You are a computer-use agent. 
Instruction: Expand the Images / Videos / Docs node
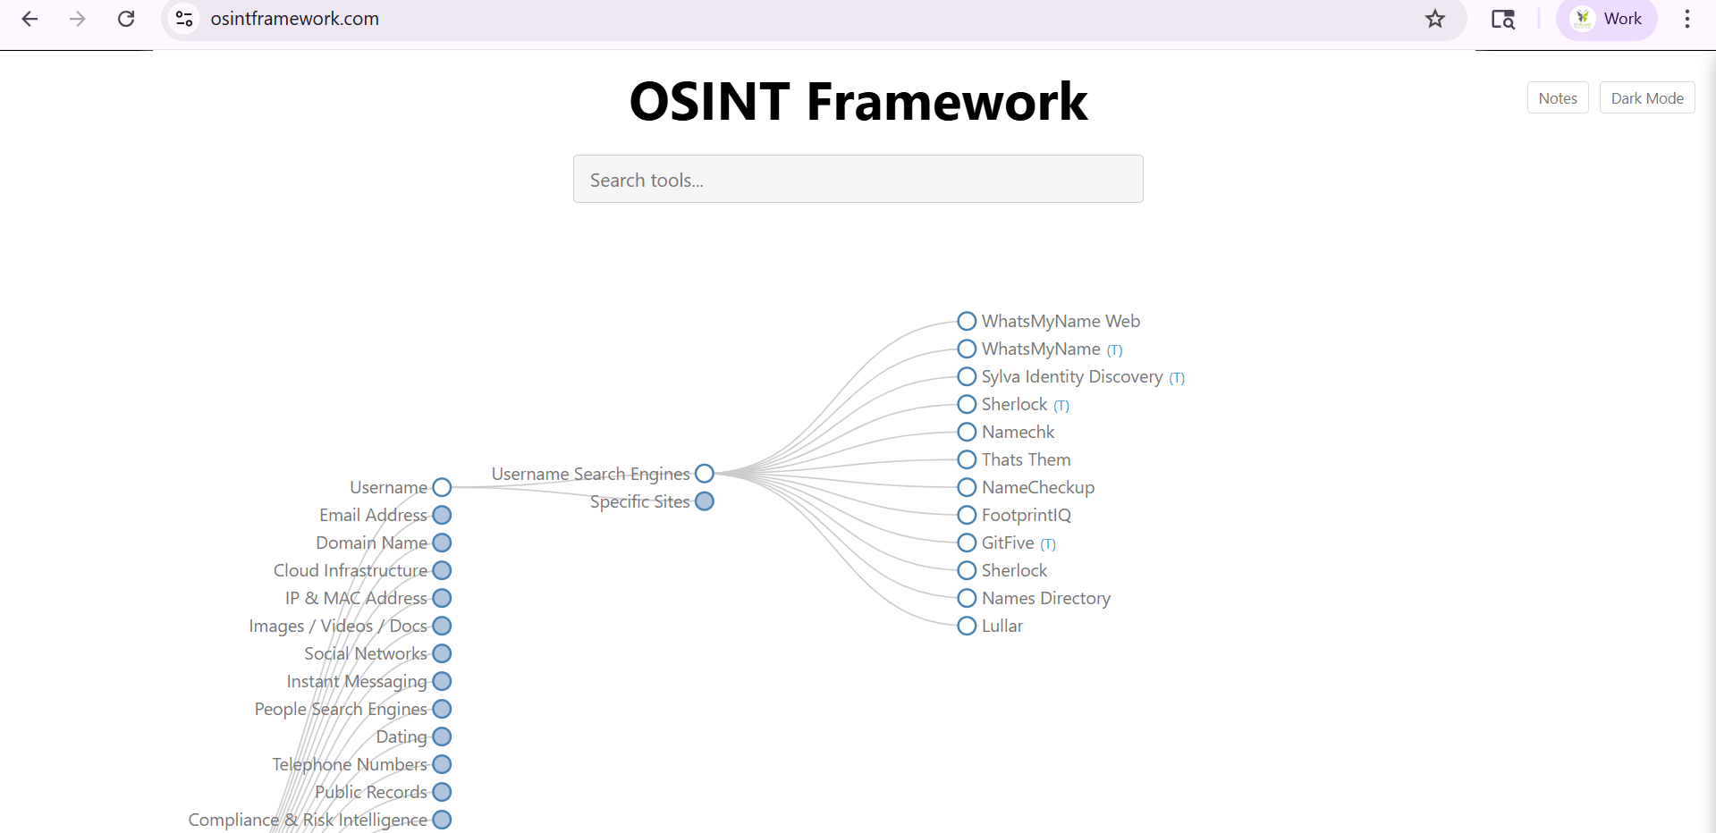(x=442, y=626)
